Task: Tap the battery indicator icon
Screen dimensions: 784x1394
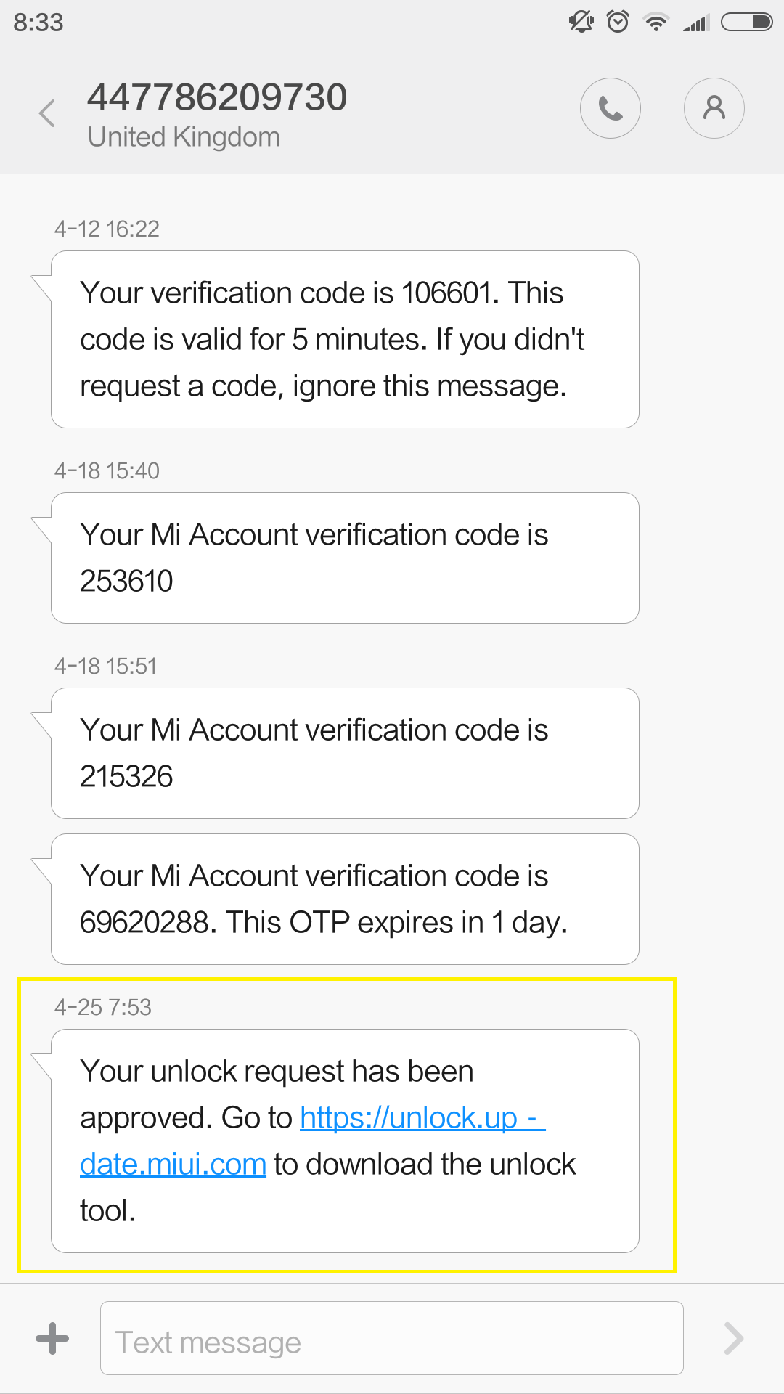Action: click(746, 22)
